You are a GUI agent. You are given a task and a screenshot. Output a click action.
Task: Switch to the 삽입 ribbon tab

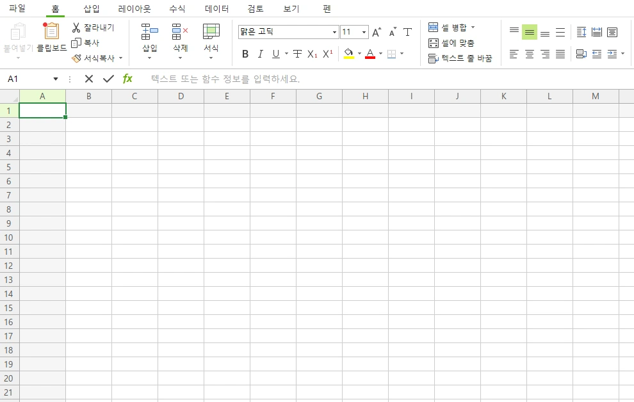click(x=92, y=8)
